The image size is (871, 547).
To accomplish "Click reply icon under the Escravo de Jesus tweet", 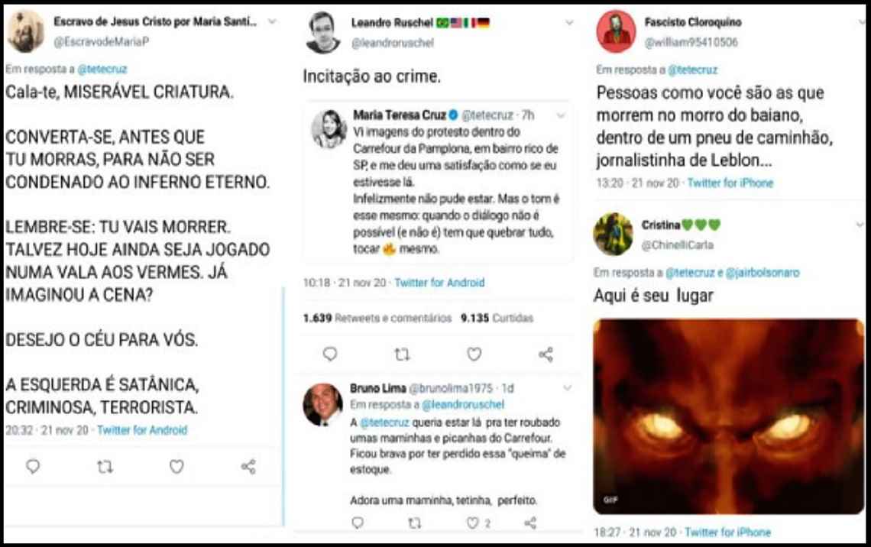I will [33, 467].
